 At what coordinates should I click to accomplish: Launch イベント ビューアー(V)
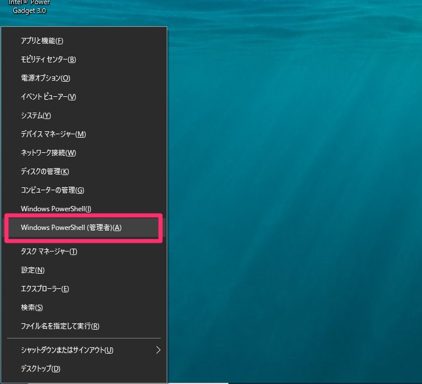coord(84,97)
